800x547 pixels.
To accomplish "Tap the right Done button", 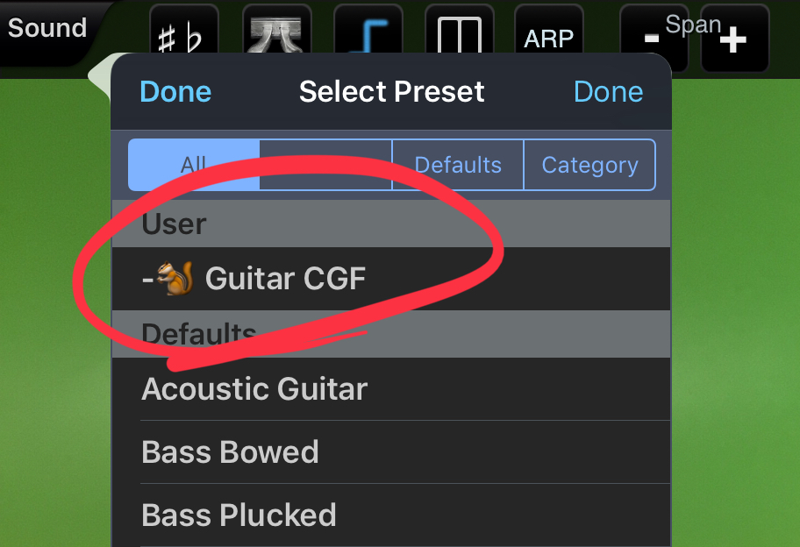I will tap(608, 92).
